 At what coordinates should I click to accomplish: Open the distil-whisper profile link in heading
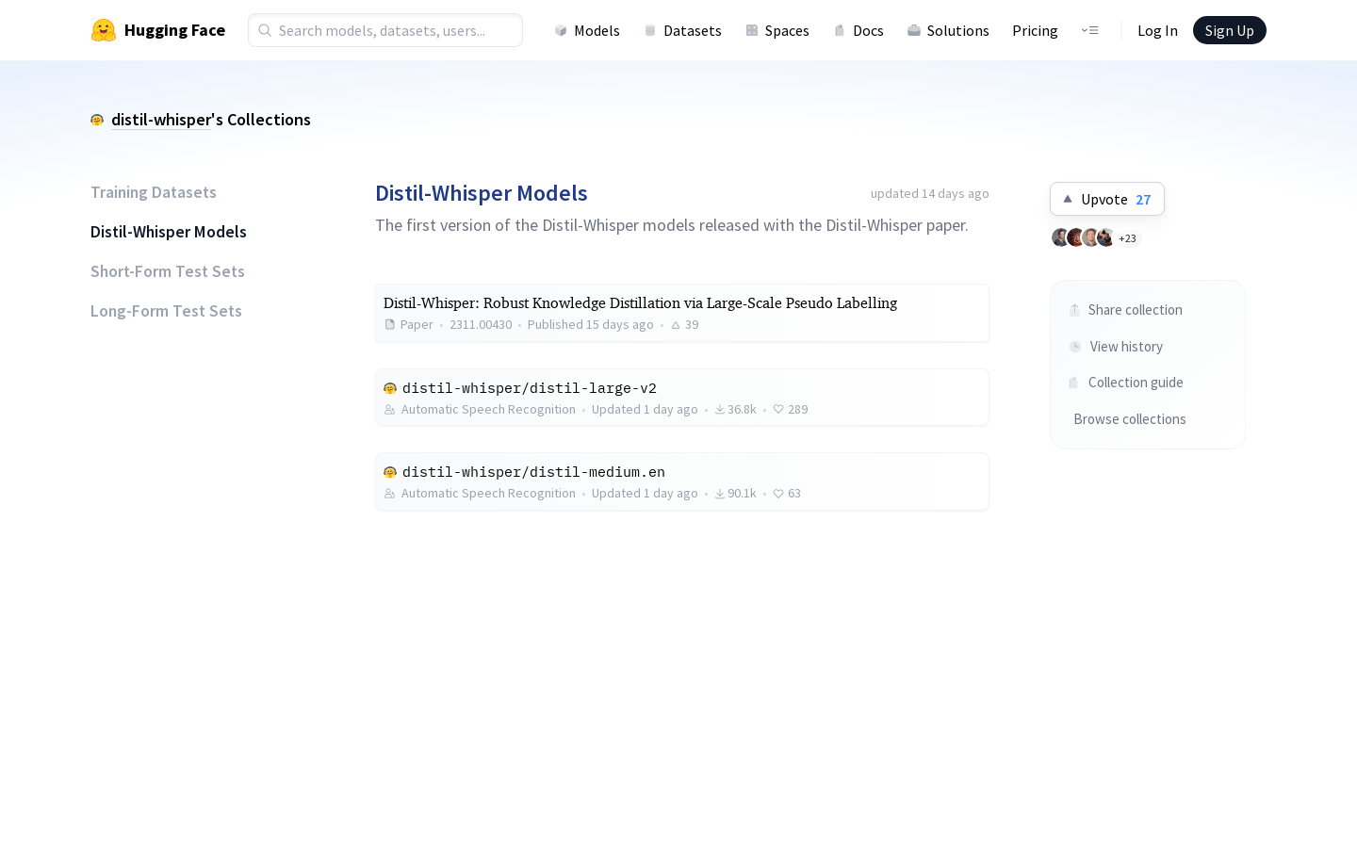[161, 120]
